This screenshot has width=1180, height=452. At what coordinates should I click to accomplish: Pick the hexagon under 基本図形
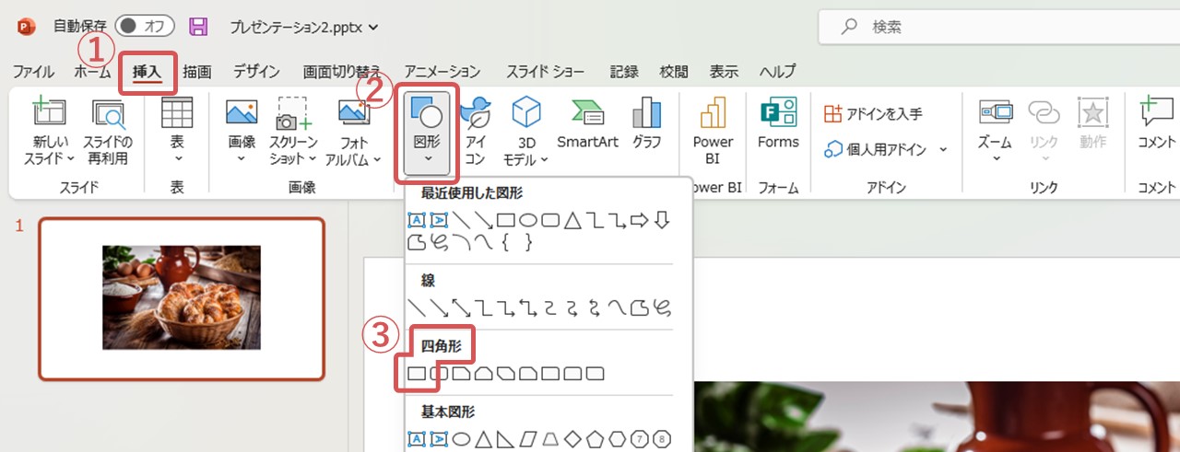click(617, 439)
